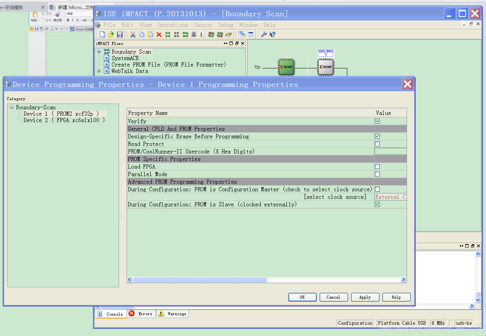
Task: Save project with the iMPACT floppy disk icon
Action: (120, 34)
